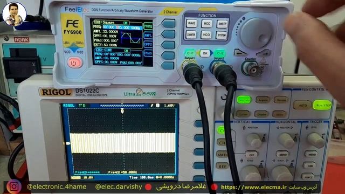The height and width of the screenshot is (194, 345).
Task: Click the trigger FORCE button
Action: pos(308,176)
